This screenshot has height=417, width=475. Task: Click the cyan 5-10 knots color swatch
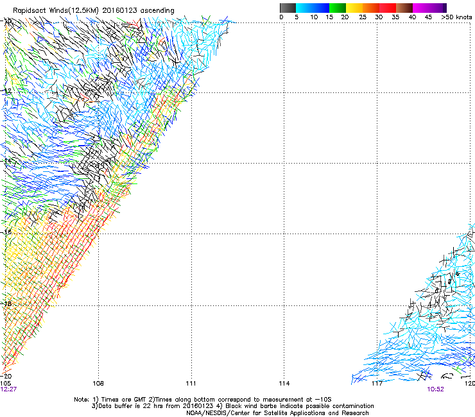(x=304, y=8)
